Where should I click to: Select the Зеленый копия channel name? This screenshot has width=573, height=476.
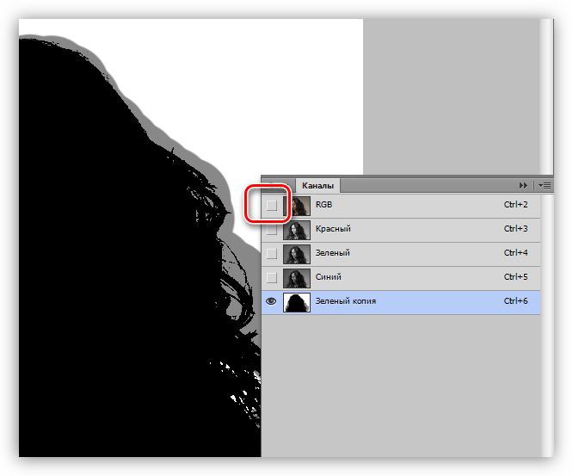[x=346, y=302]
